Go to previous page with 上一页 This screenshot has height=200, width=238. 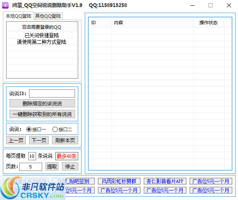click(16, 140)
